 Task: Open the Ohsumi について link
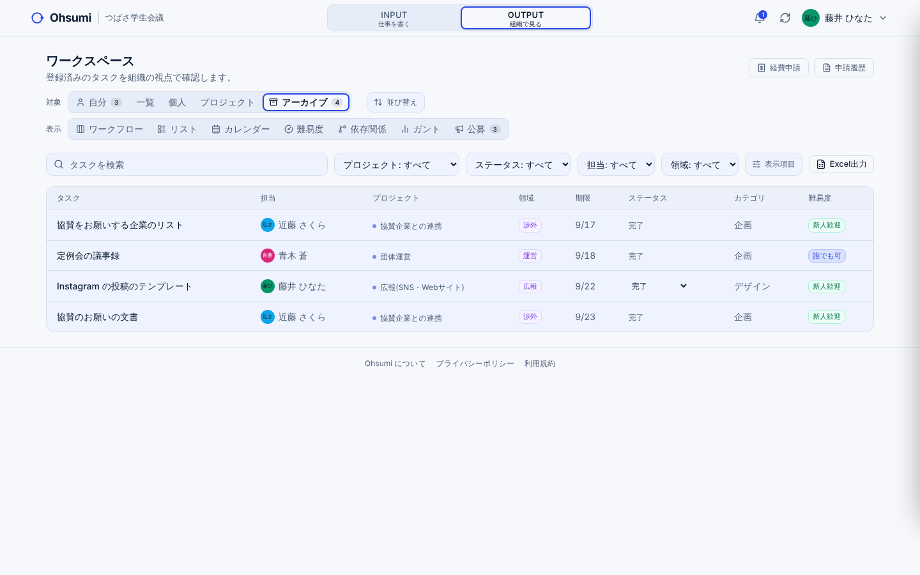[x=395, y=364]
